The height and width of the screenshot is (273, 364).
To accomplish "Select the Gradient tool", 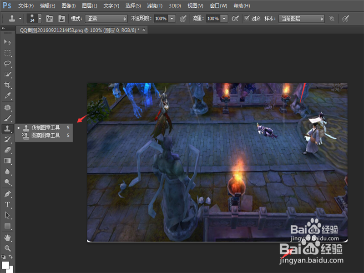I will click(x=7, y=161).
